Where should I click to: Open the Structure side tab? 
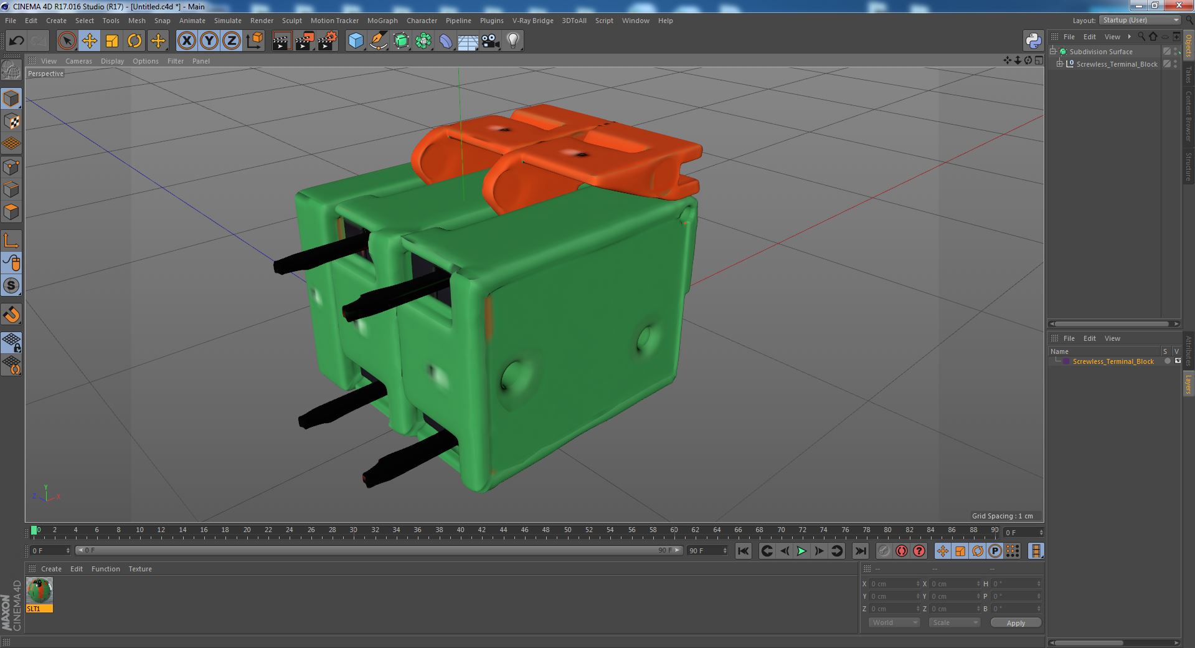(x=1188, y=166)
